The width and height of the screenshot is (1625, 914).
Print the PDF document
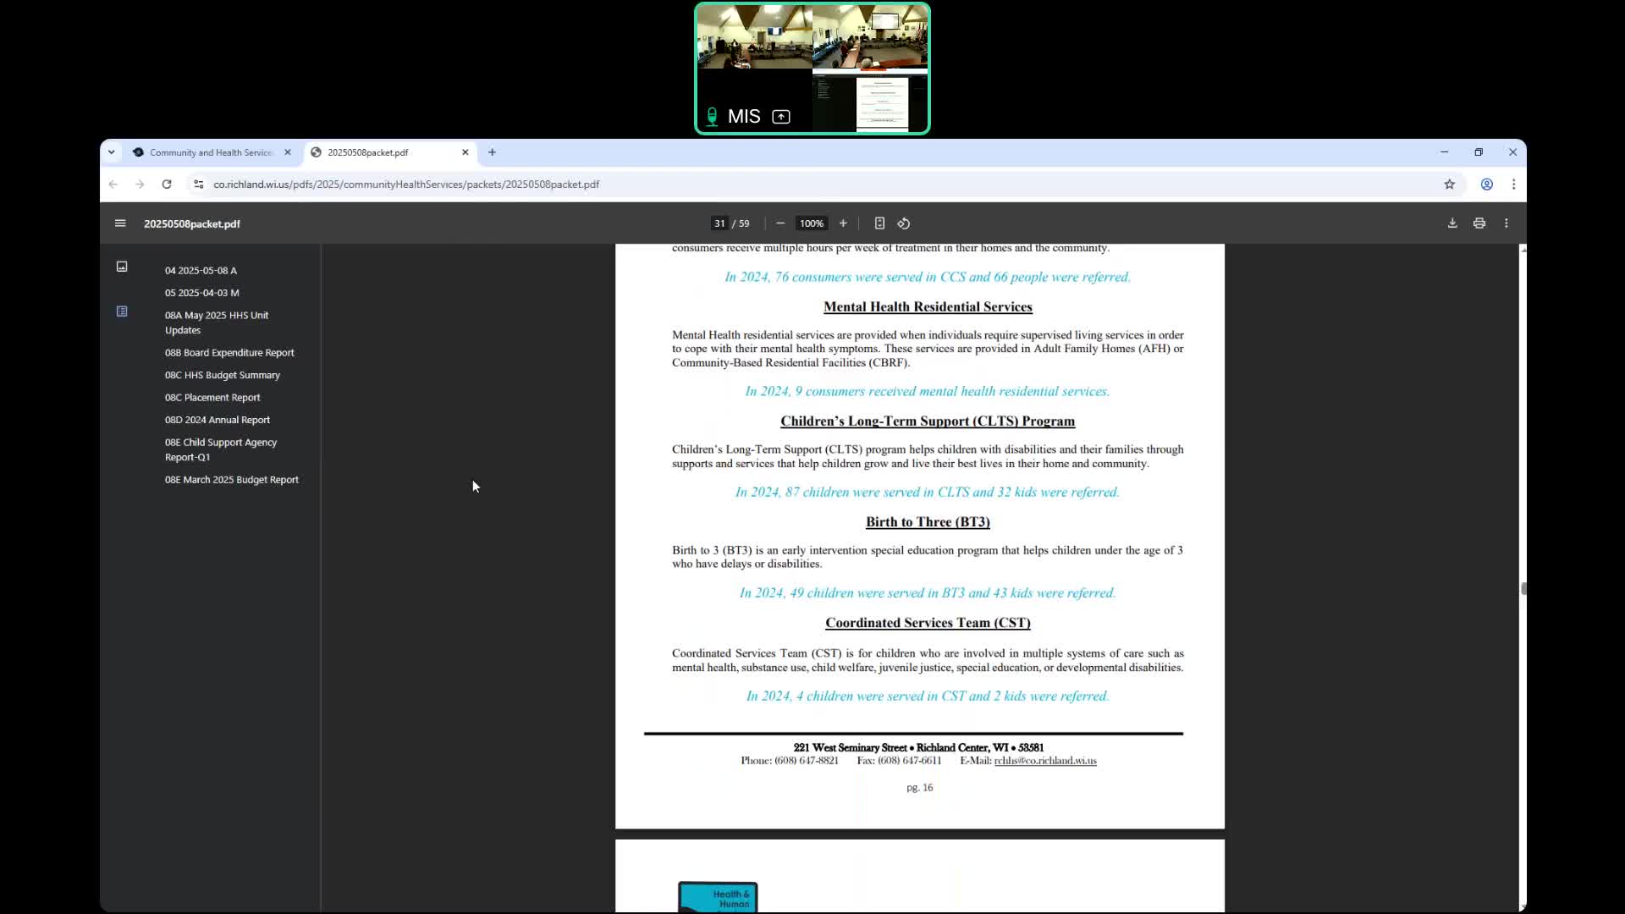coord(1479,223)
